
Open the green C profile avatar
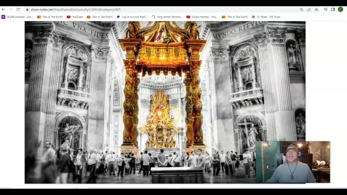click(x=340, y=9)
